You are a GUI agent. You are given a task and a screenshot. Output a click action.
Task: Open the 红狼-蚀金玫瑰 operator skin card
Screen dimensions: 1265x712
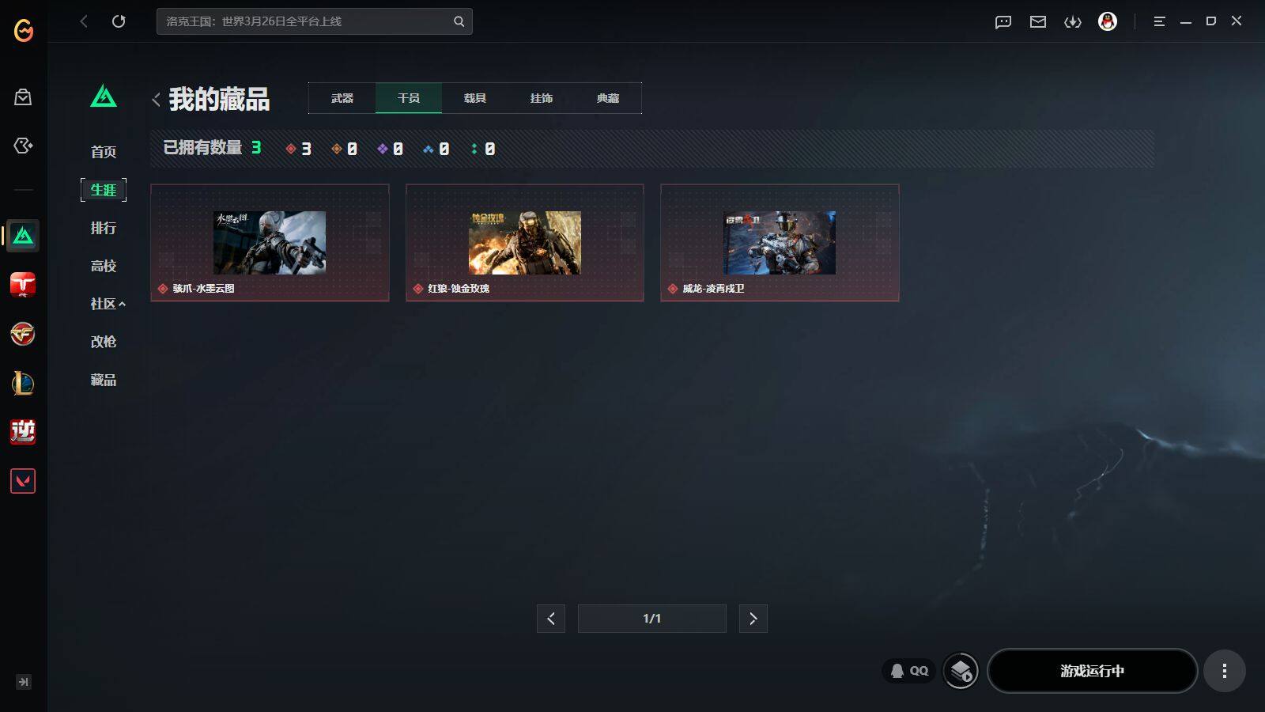coord(525,243)
